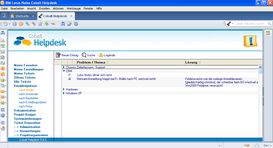The height and width of the screenshot is (148, 273).
Task: Expand the Hardware category
Action: point(64,89)
